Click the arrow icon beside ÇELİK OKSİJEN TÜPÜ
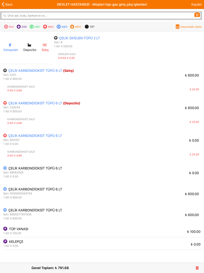Screen dimensions: 204x273 56,38
